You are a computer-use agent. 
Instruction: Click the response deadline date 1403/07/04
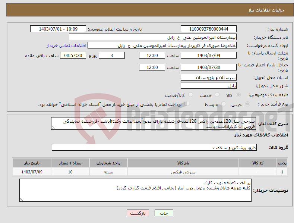click(209, 55)
